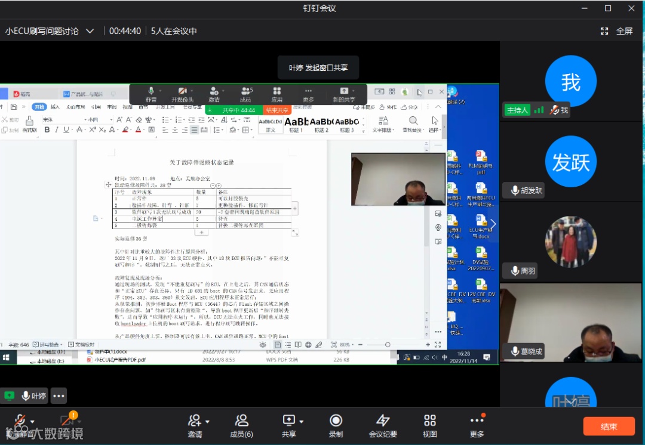Select 周羽's photo participant tile
This screenshot has height=445, width=645.
tap(570, 242)
